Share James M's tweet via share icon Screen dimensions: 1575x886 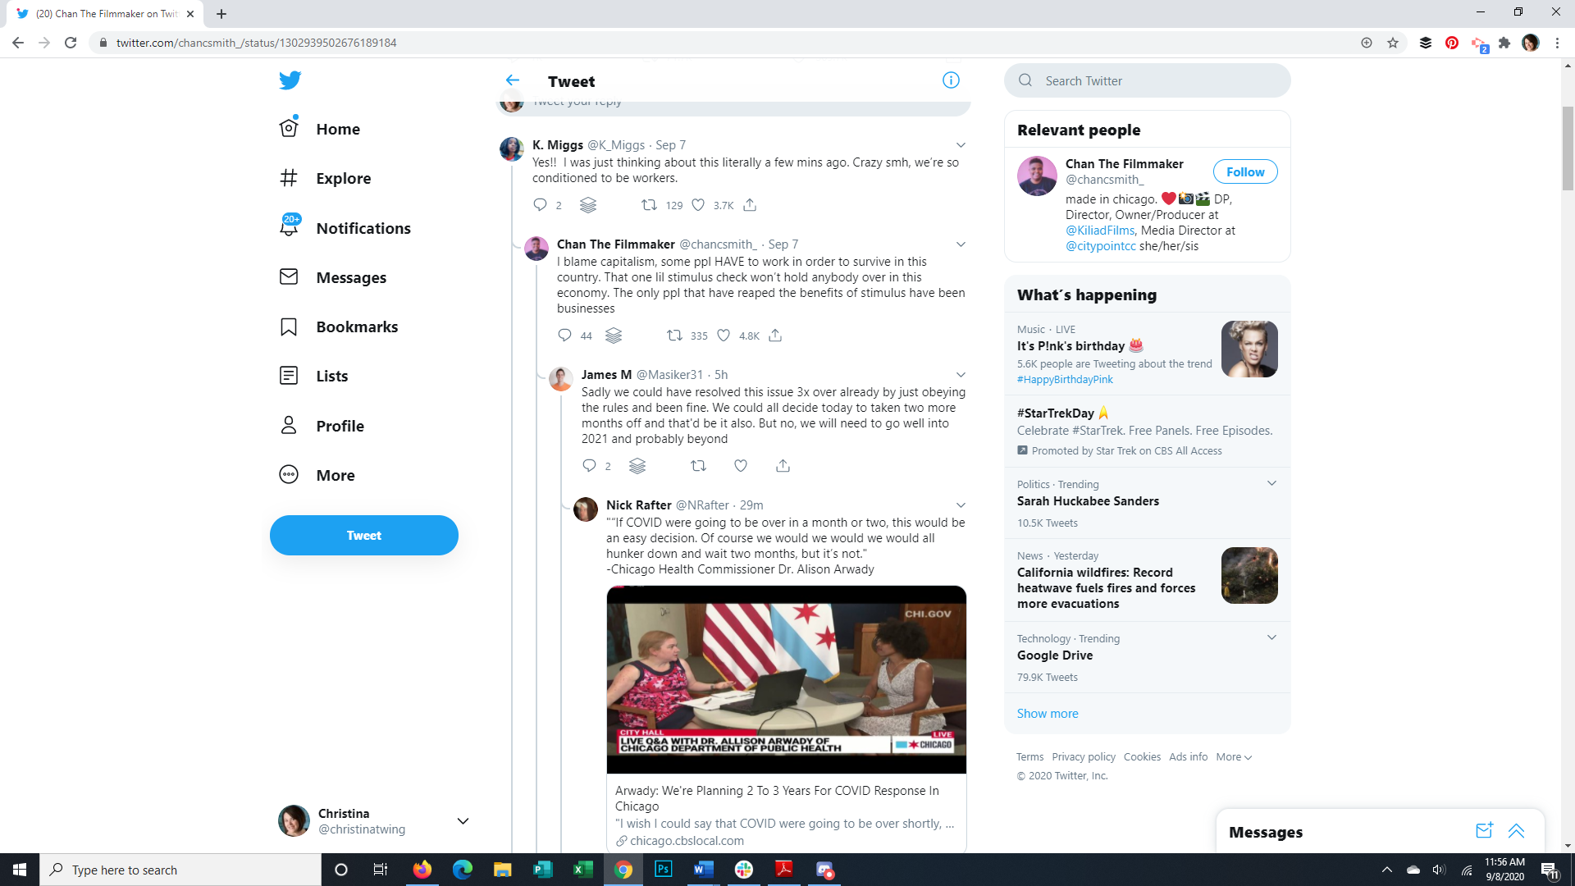(783, 466)
